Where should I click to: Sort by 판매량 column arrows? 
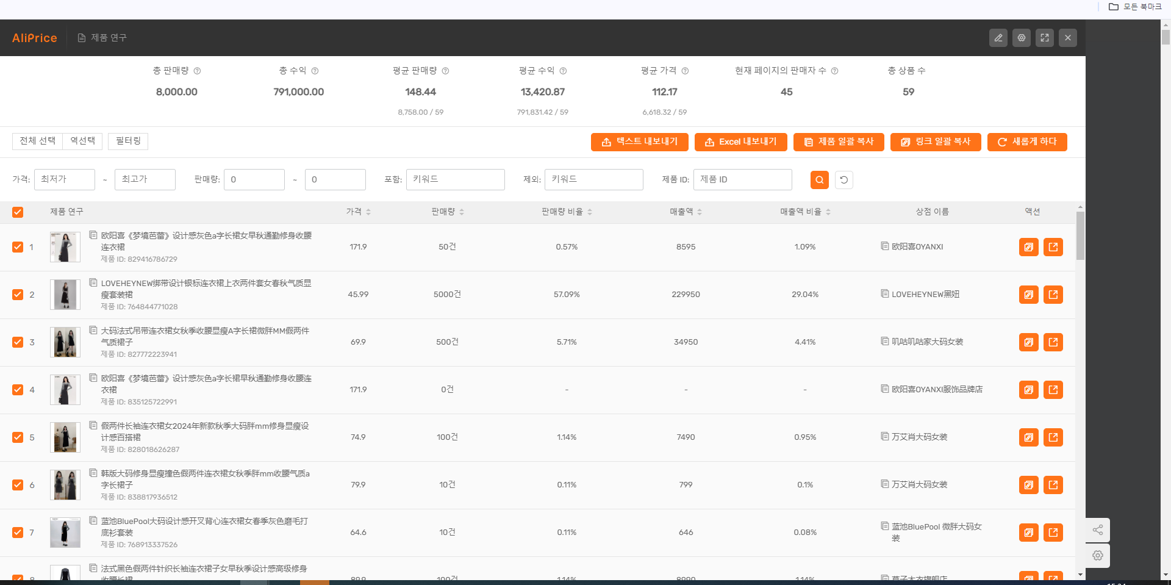[x=462, y=212]
